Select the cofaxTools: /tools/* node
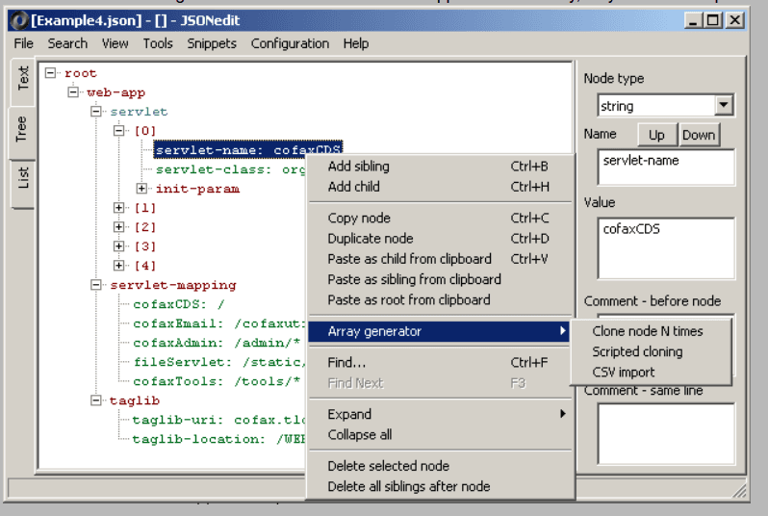Image resolution: width=768 pixels, height=516 pixels. (x=217, y=381)
